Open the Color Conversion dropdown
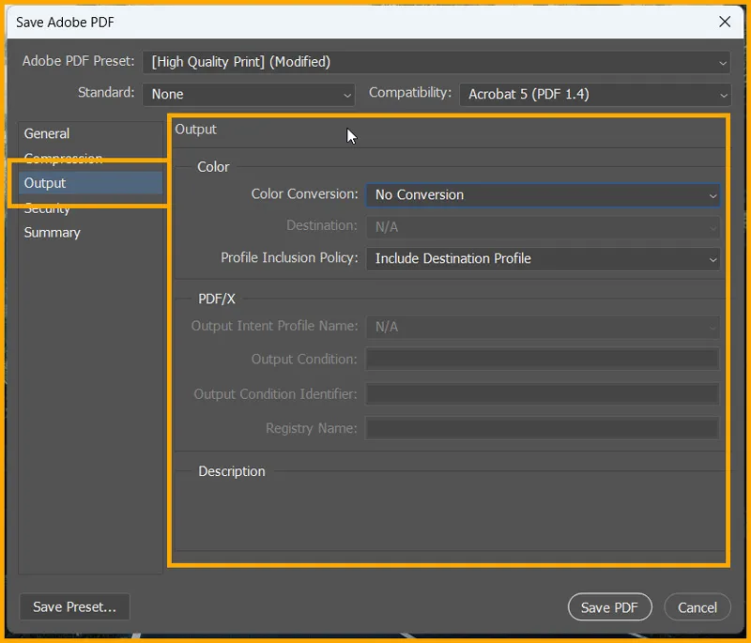 point(543,195)
